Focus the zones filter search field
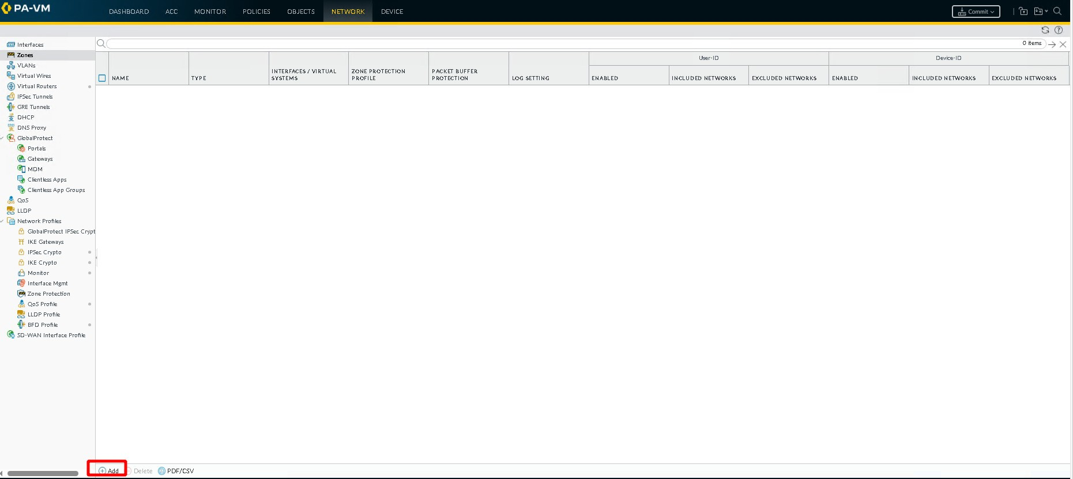The height and width of the screenshot is (479, 1073). click(x=559, y=44)
